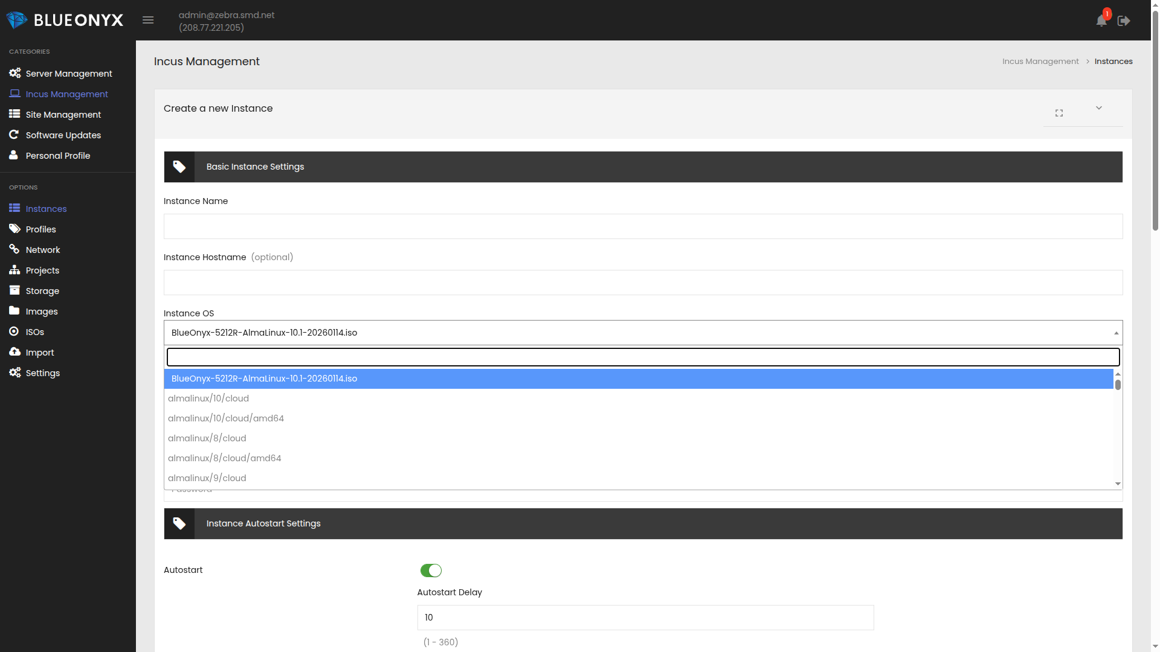Go to Software Updates in sidebar
This screenshot has height=652, width=1160.
pyautogui.click(x=63, y=135)
